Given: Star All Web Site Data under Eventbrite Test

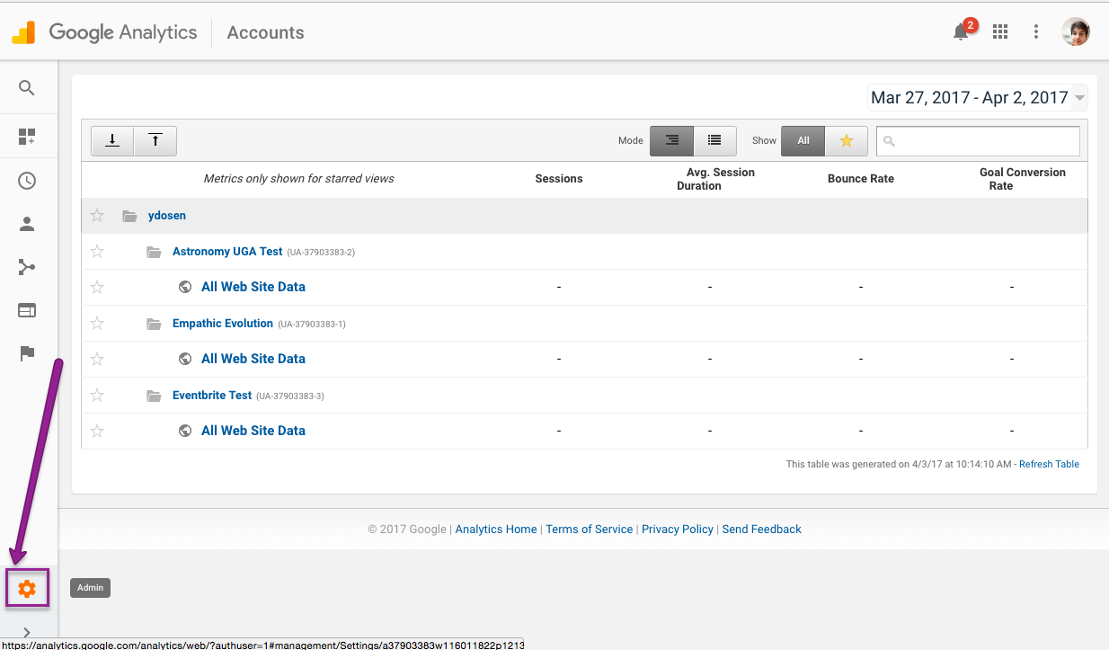Looking at the screenshot, I should 97,431.
